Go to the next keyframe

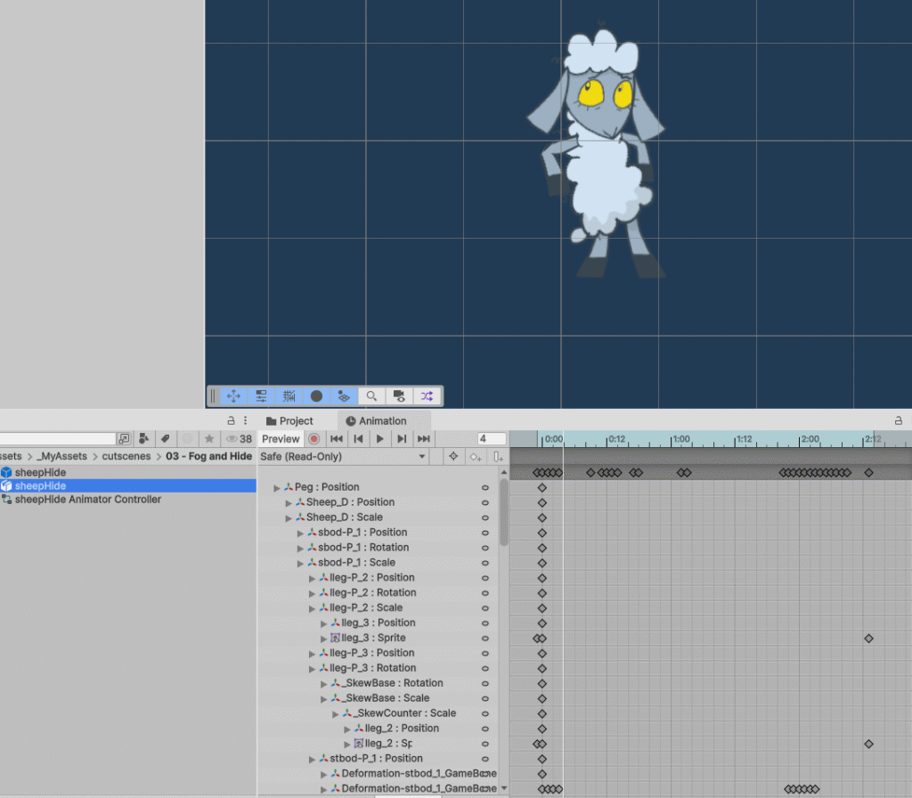point(402,438)
